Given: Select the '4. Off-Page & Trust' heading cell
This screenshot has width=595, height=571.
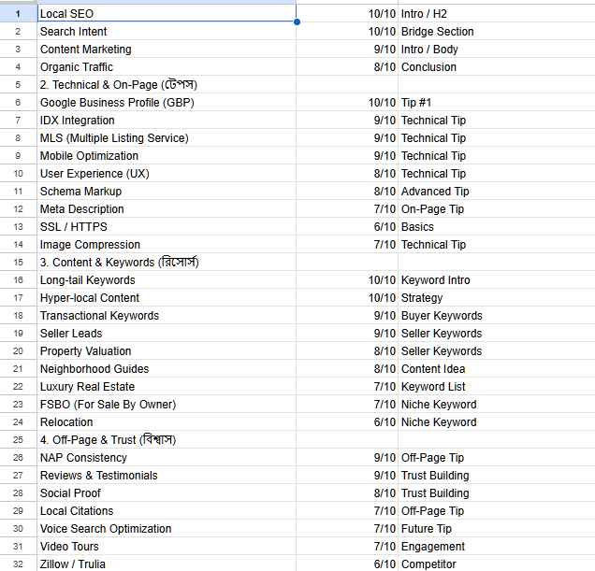Looking at the screenshot, I should pos(167,440).
